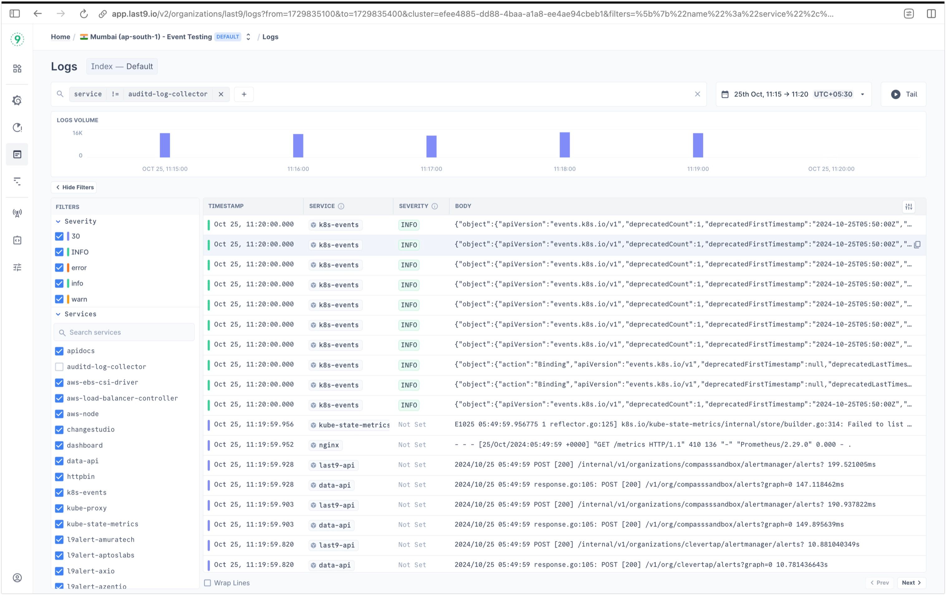Hide the filters panel
The width and height of the screenshot is (946, 616).
[74, 188]
